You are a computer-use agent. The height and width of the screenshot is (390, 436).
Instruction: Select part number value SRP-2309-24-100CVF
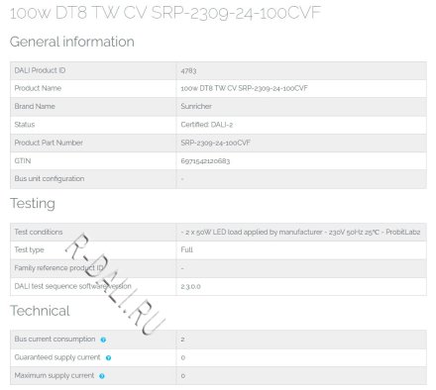coord(215,143)
